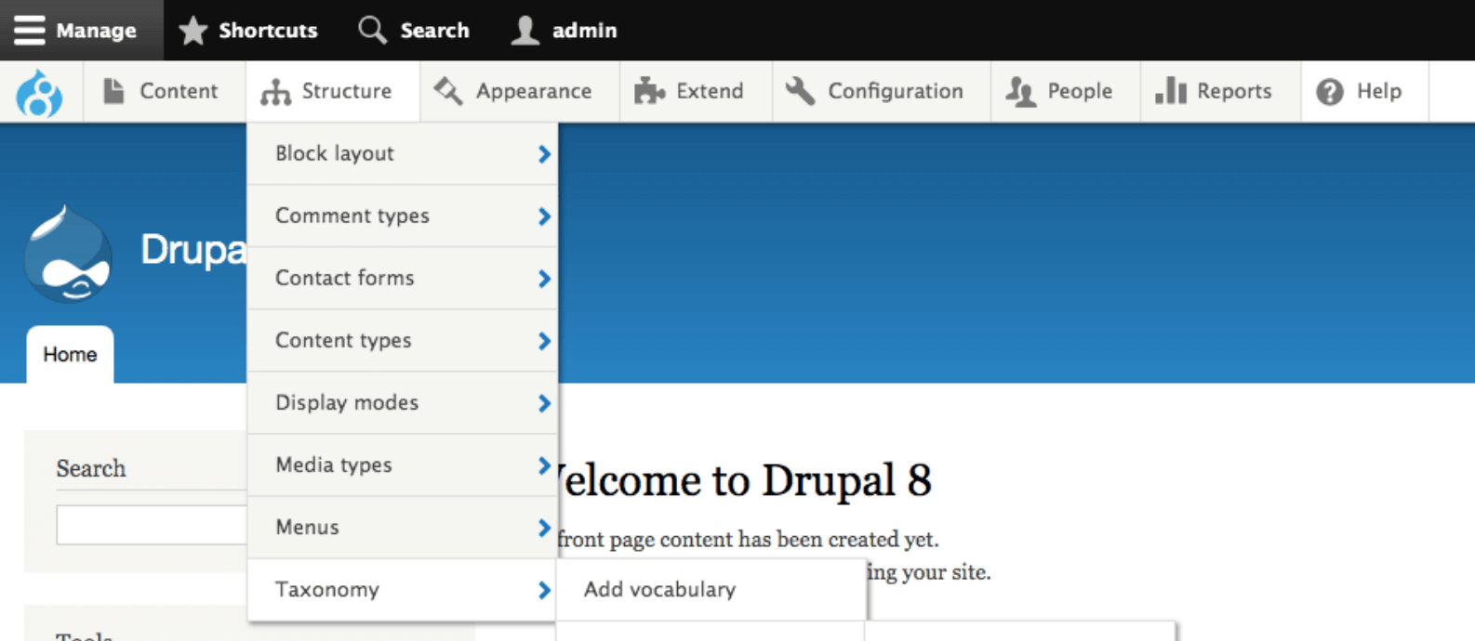Select Add vocabulary submenu item

pos(711,589)
